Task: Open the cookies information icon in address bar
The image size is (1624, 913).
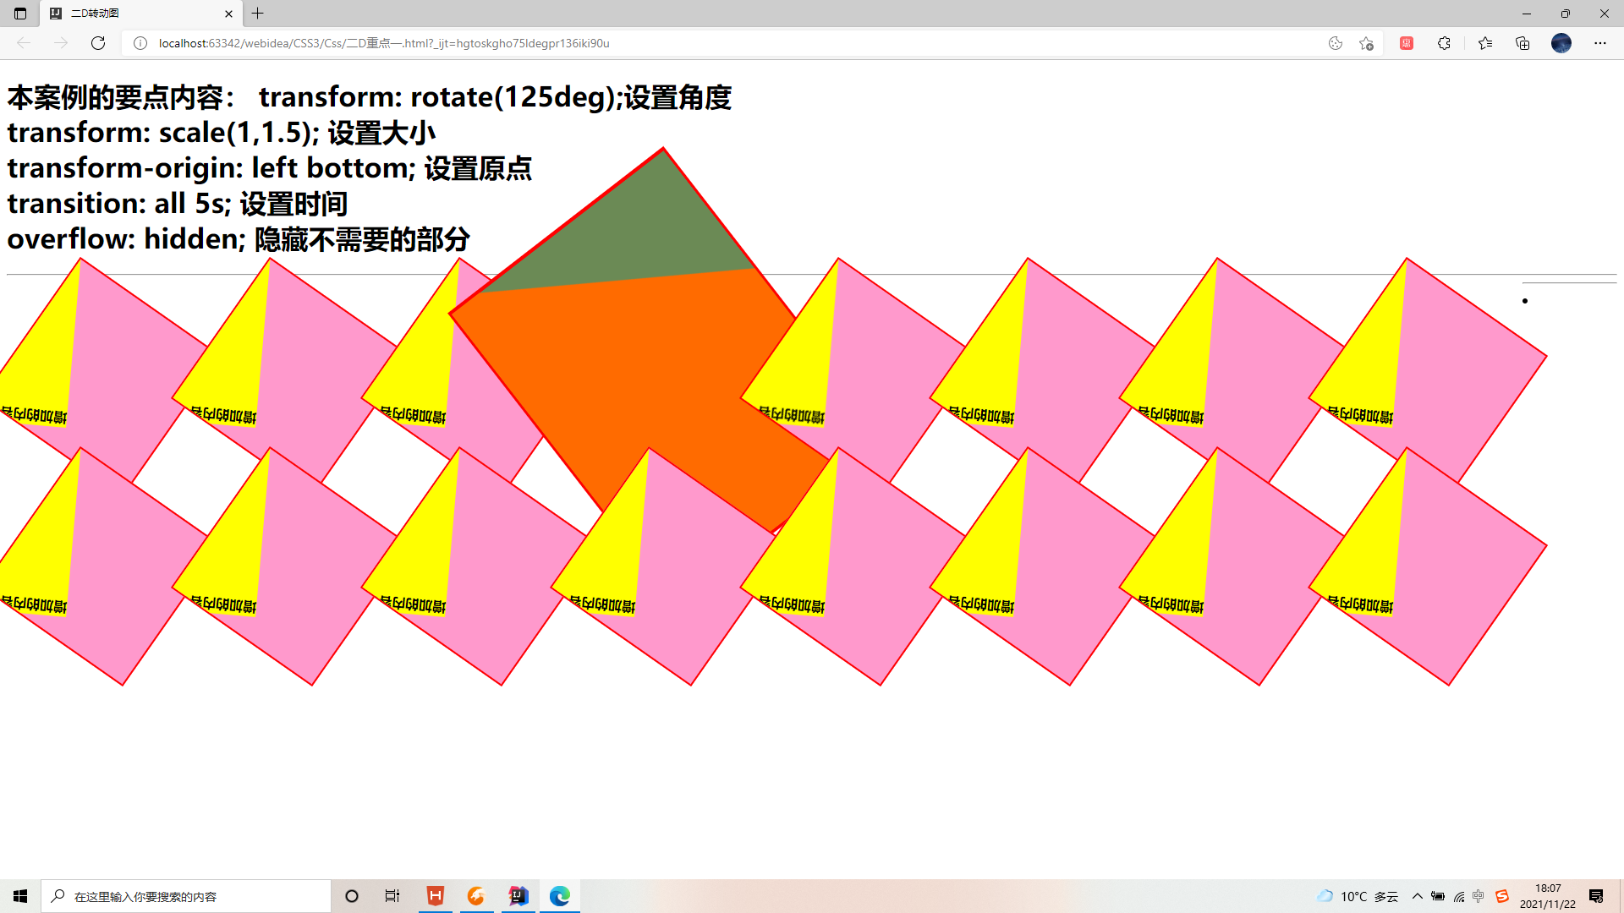Action: pyautogui.click(x=1336, y=43)
